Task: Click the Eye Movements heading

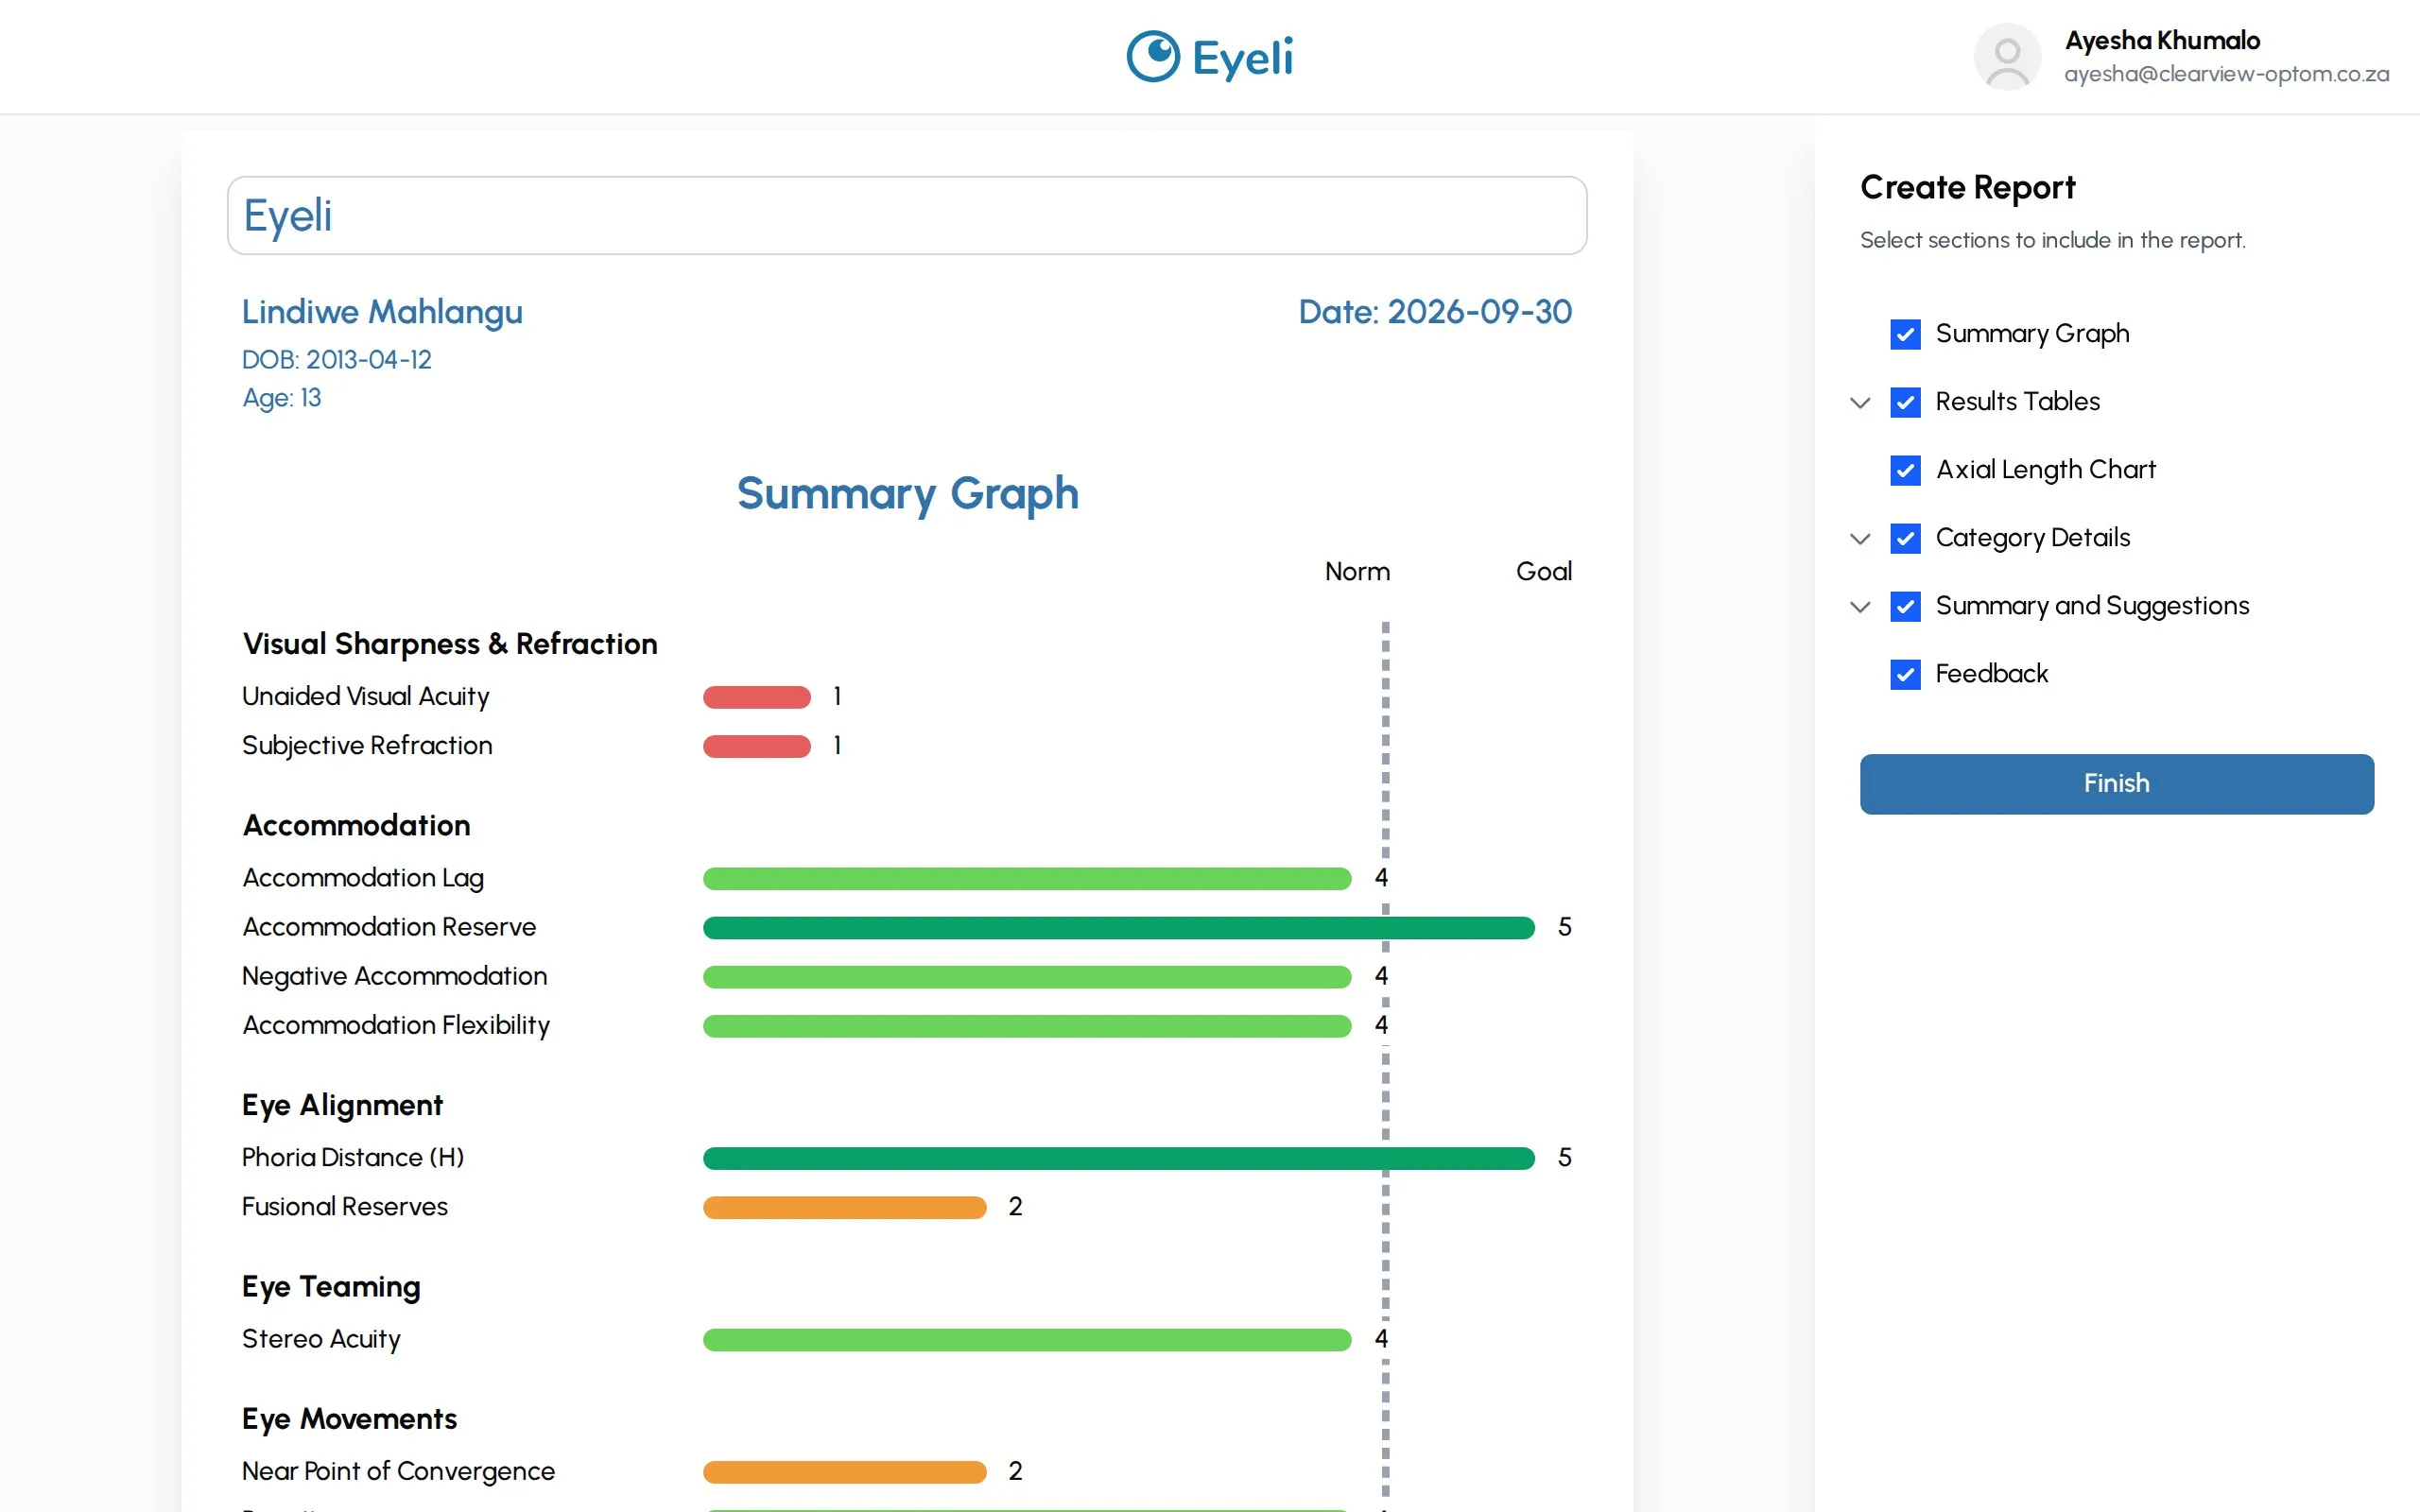Action: click(349, 1419)
